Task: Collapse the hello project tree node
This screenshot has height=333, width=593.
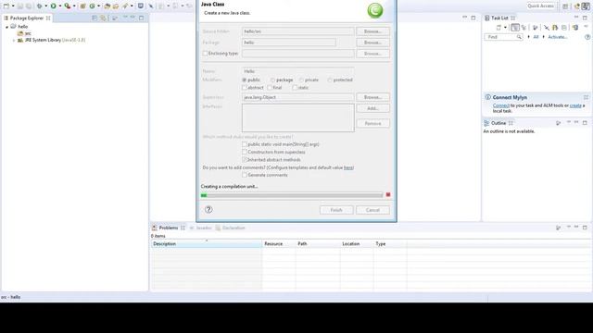Action: (6, 27)
